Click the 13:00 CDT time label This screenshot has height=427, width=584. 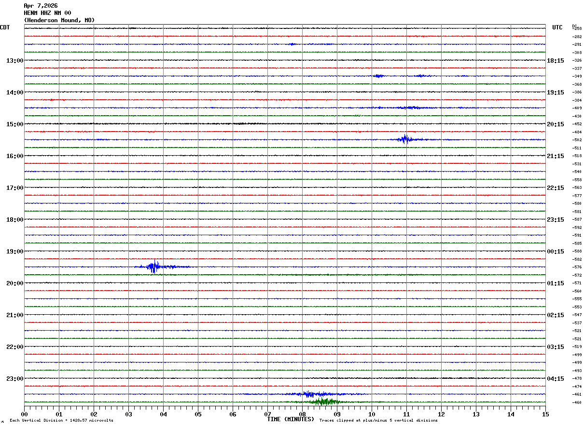[14, 60]
